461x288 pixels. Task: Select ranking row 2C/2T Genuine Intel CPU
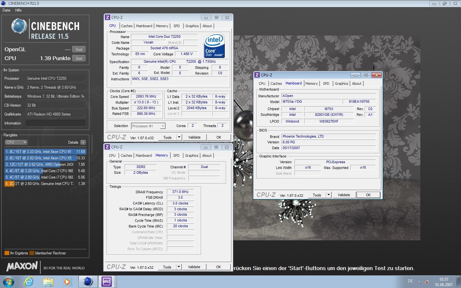point(45,184)
